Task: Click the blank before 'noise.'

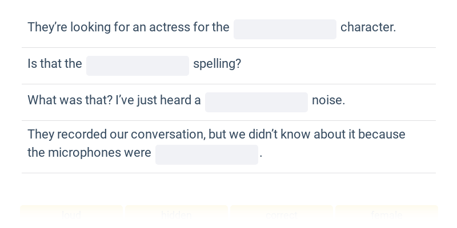Action: tap(256, 103)
